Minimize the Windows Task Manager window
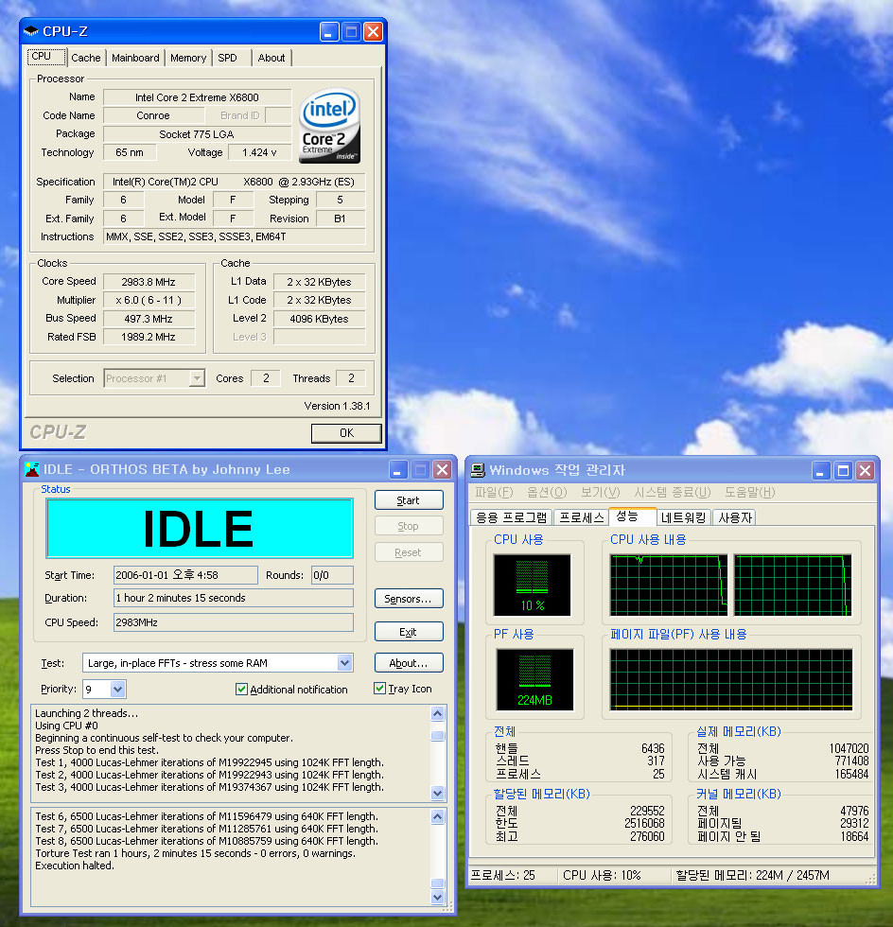The width and height of the screenshot is (893, 927). (x=821, y=471)
